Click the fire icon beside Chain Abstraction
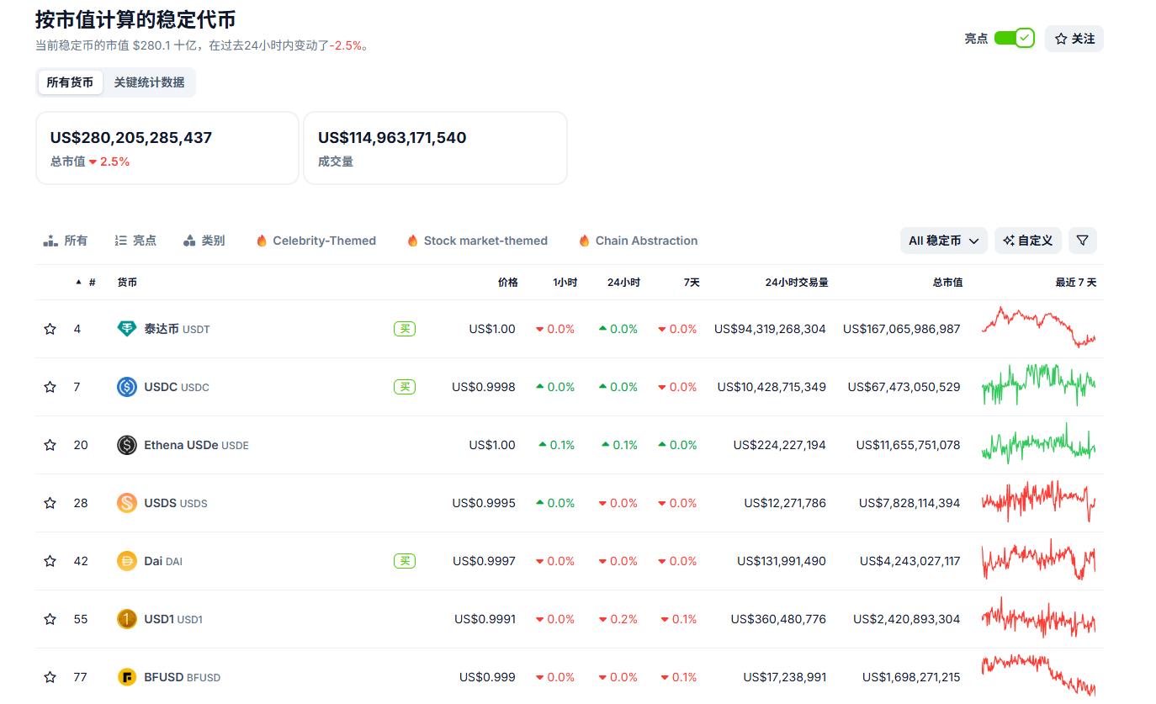Screen dimensions: 1156x704 click(584, 241)
